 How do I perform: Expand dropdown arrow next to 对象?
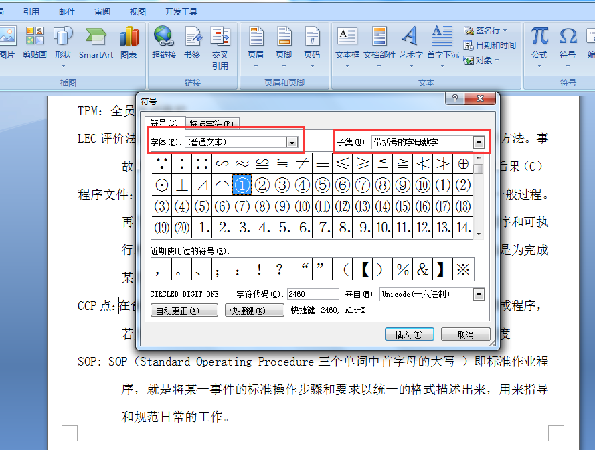click(497, 60)
